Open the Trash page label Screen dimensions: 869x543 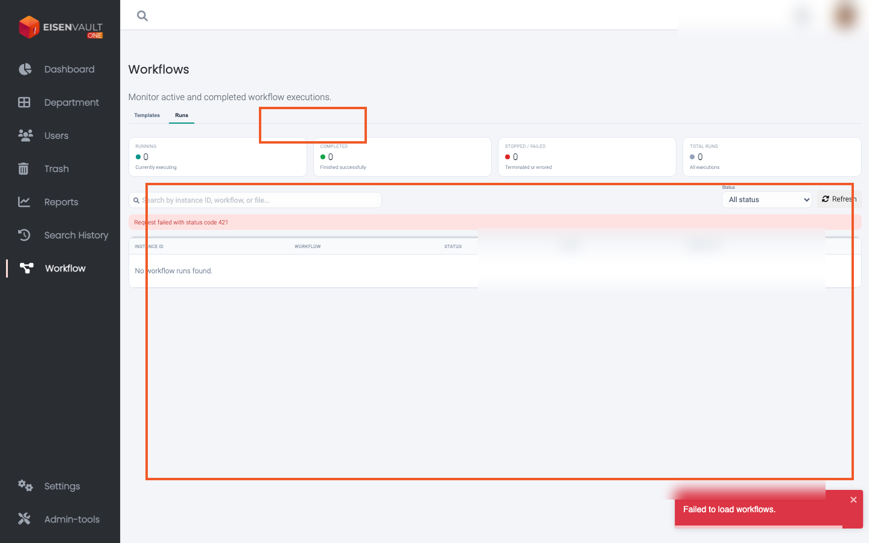[x=56, y=169]
